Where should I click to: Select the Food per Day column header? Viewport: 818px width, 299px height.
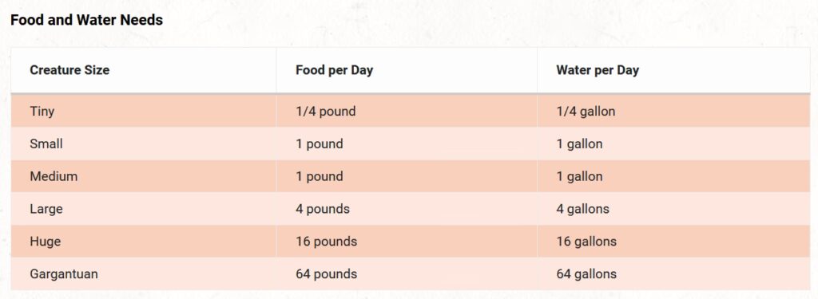[x=407, y=70]
